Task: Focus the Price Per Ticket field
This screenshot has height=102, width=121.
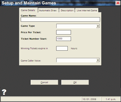Action: (x=63, y=32)
